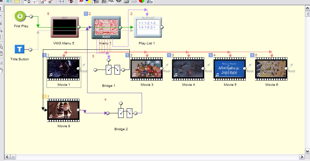Click the Root end link of Movie 5
Image resolution: width=310 pixels, height=161 pixels.
(250, 71)
